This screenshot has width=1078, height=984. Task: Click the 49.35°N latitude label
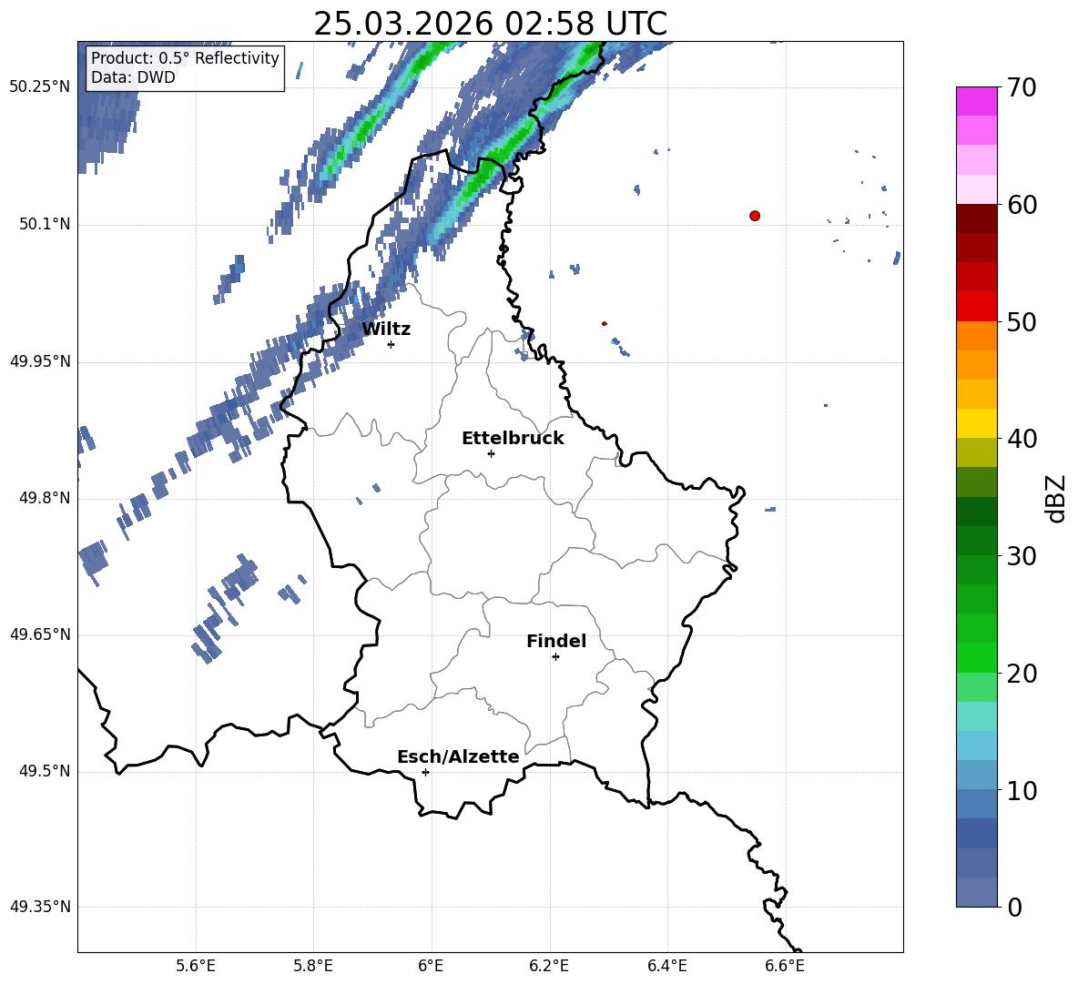click(x=40, y=907)
